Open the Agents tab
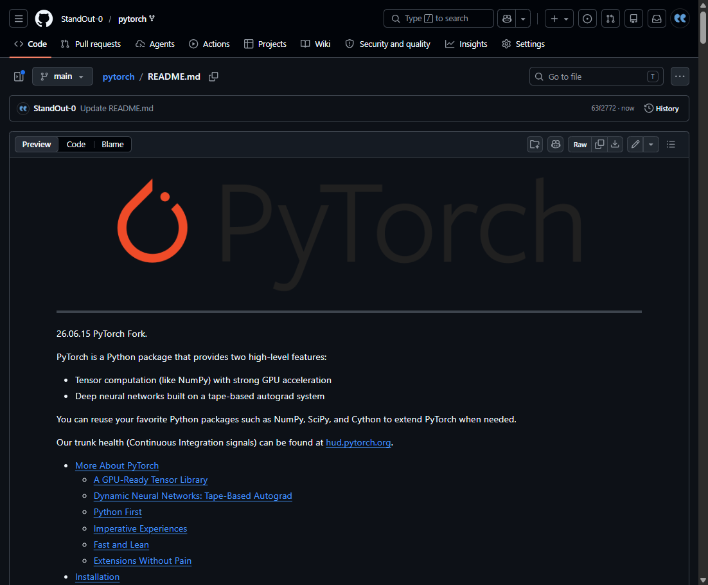The image size is (708, 585). (x=155, y=44)
